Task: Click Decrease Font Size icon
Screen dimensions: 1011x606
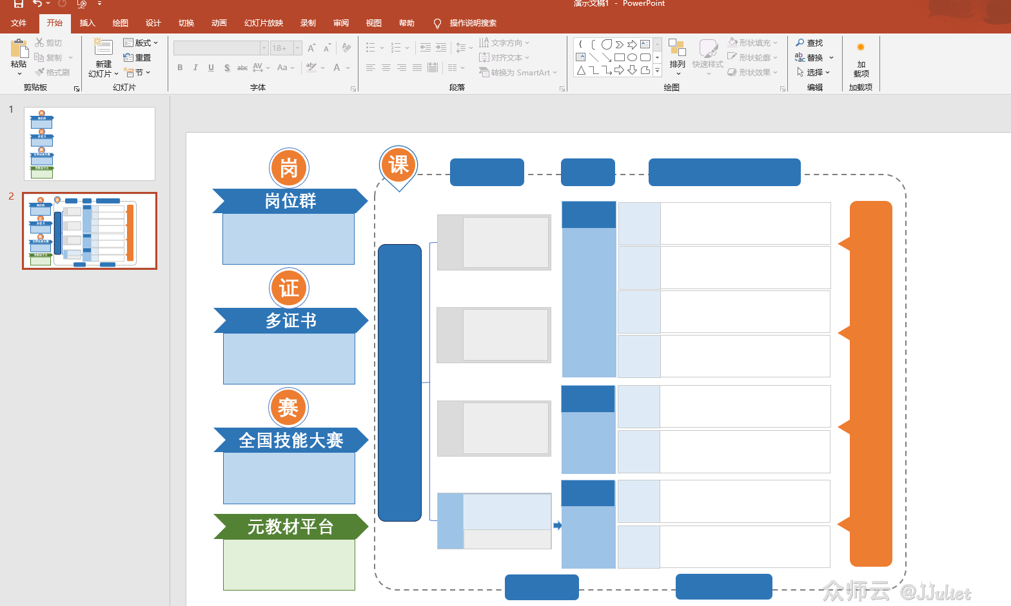Action: (327, 48)
